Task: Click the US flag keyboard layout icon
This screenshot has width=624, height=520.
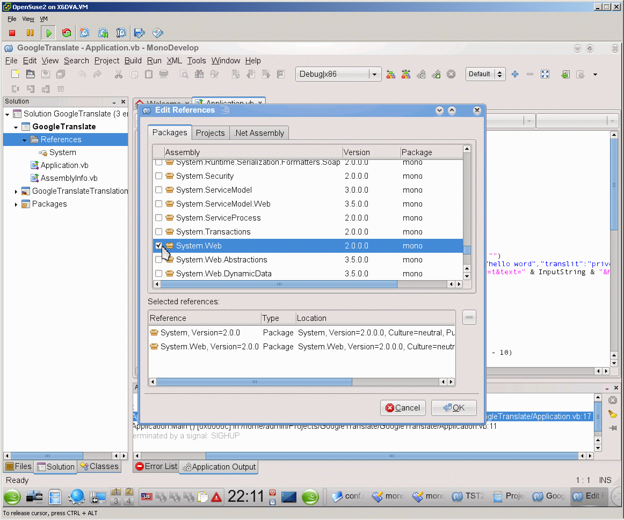Action: coord(147,496)
